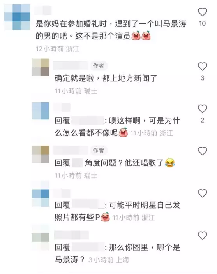Viewport: 217px width, 274px height.
Task: Tap blurred mentioned name after '回覆' in '噢这样啊' comment
Action: point(88,121)
